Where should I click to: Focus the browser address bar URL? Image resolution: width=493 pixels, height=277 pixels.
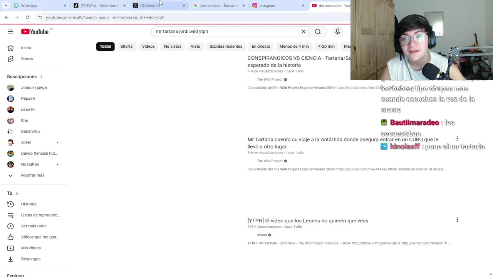105,17
